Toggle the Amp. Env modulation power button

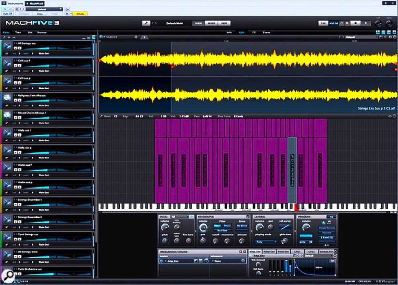[x=161, y=261]
